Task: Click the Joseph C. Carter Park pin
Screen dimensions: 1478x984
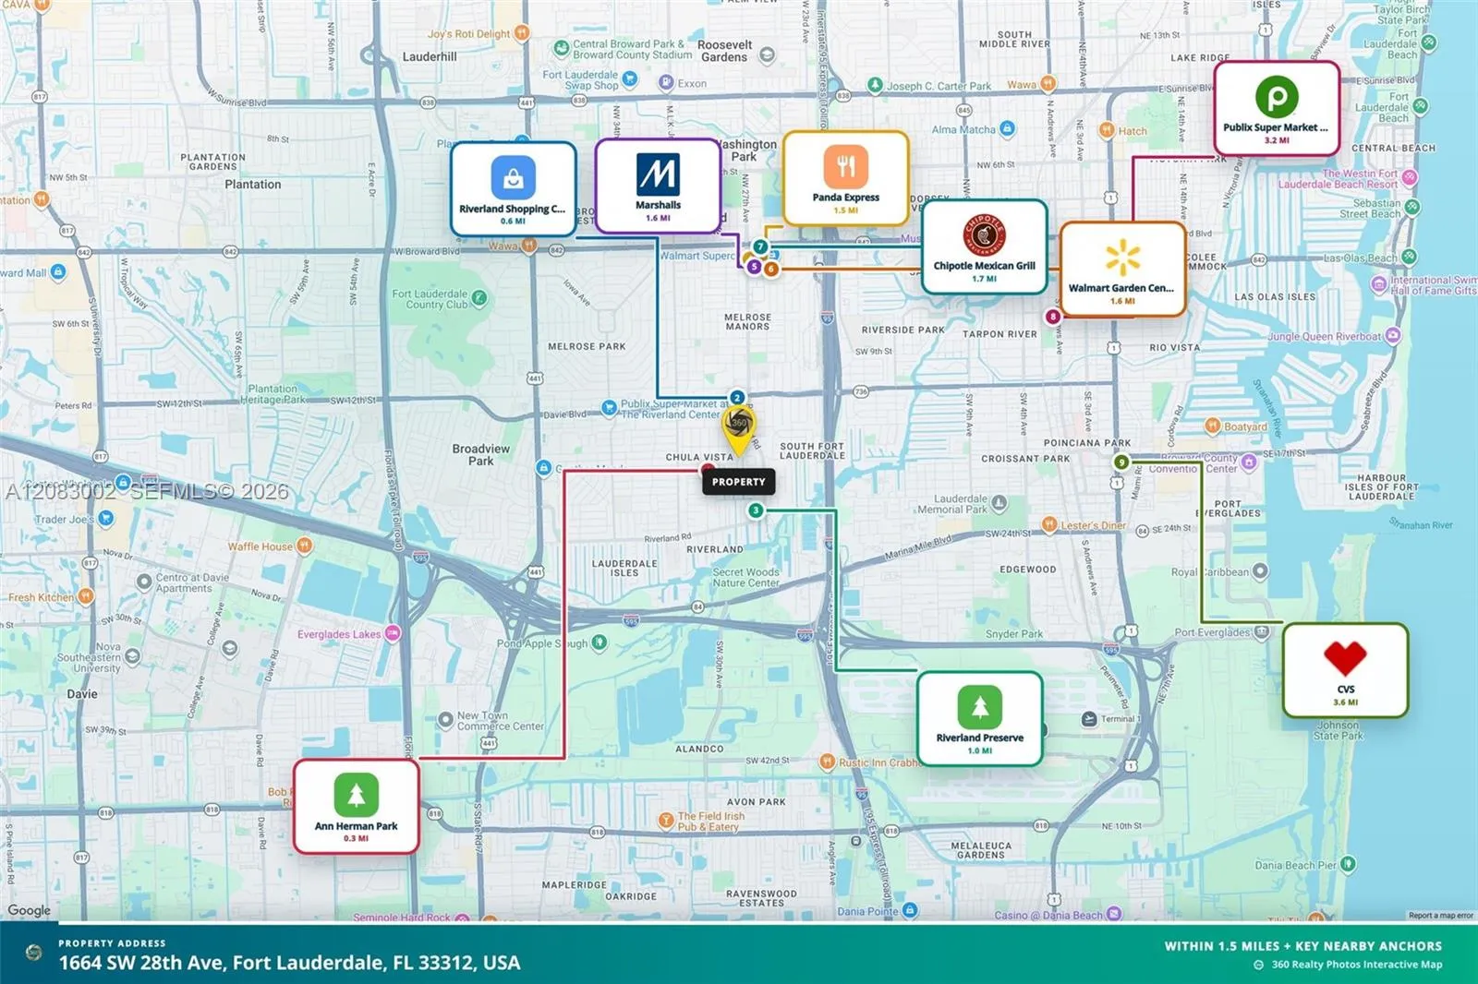Action: pyautogui.click(x=875, y=85)
